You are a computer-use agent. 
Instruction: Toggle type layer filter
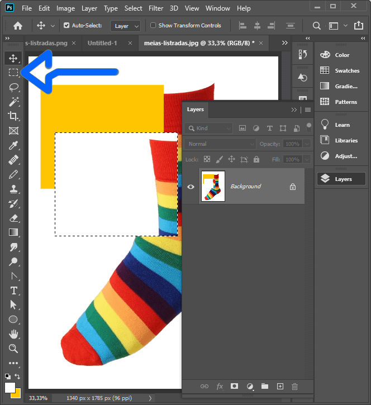[269, 128]
